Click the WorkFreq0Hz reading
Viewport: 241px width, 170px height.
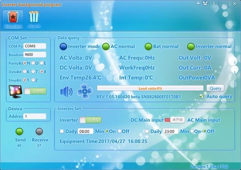137,67
